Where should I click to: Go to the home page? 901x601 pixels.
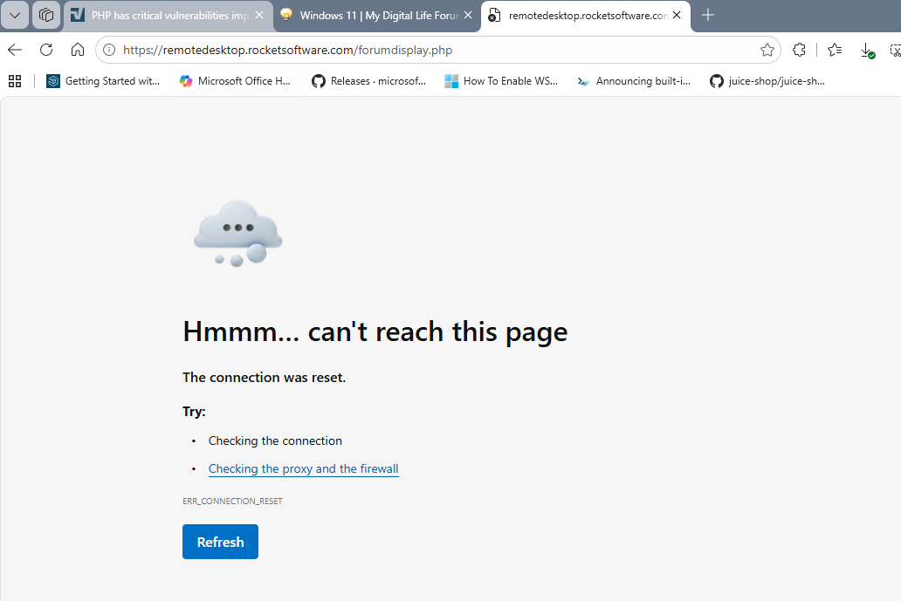point(78,50)
